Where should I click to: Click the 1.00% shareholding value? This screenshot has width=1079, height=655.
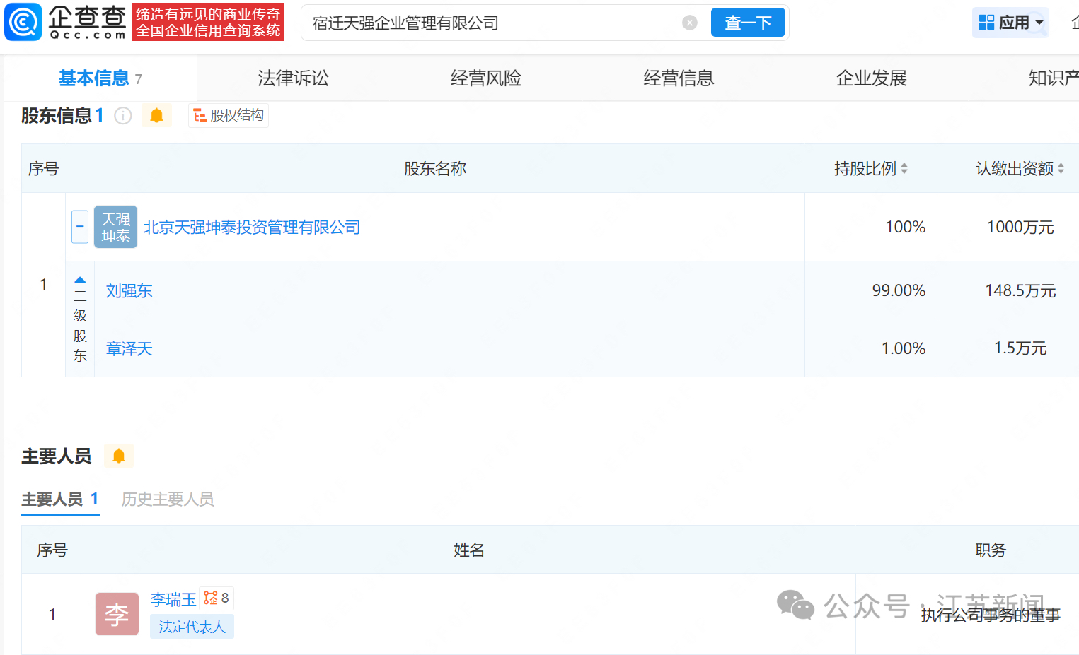[x=904, y=349]
